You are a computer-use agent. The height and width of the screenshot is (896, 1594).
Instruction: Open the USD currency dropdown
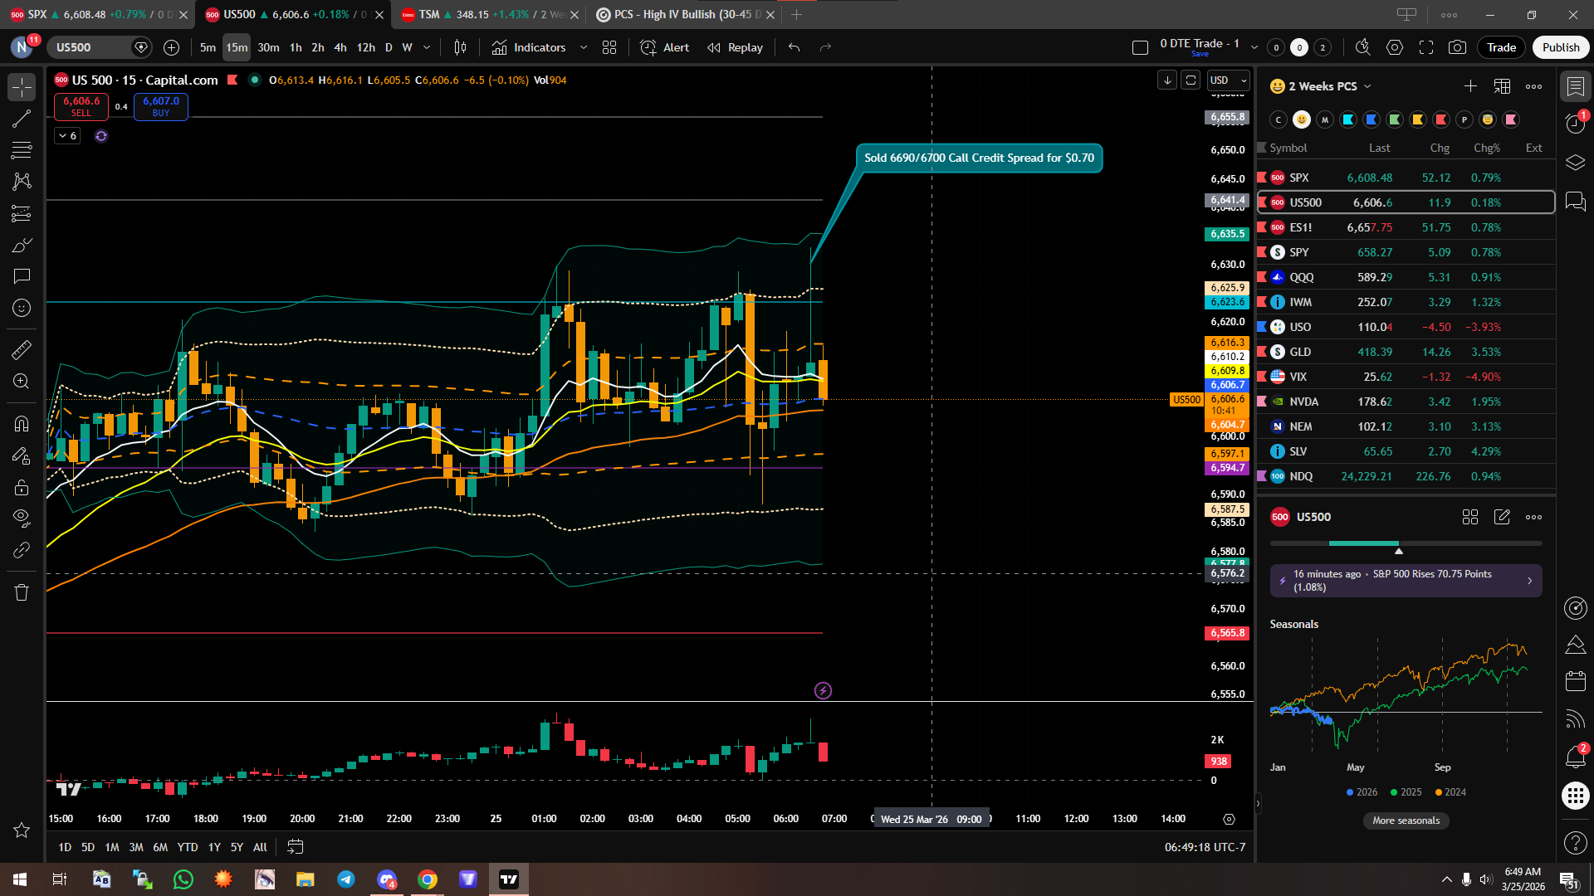pos(1229,80)
